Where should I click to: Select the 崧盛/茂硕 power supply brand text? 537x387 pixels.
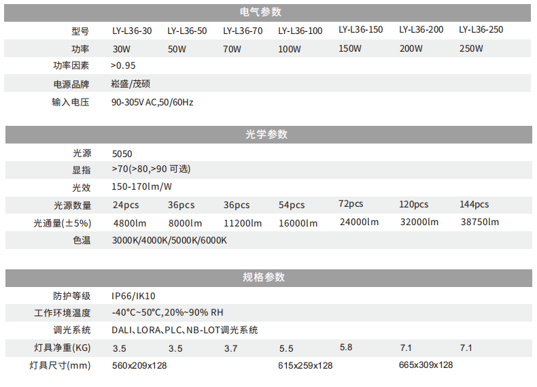(131, 84)
